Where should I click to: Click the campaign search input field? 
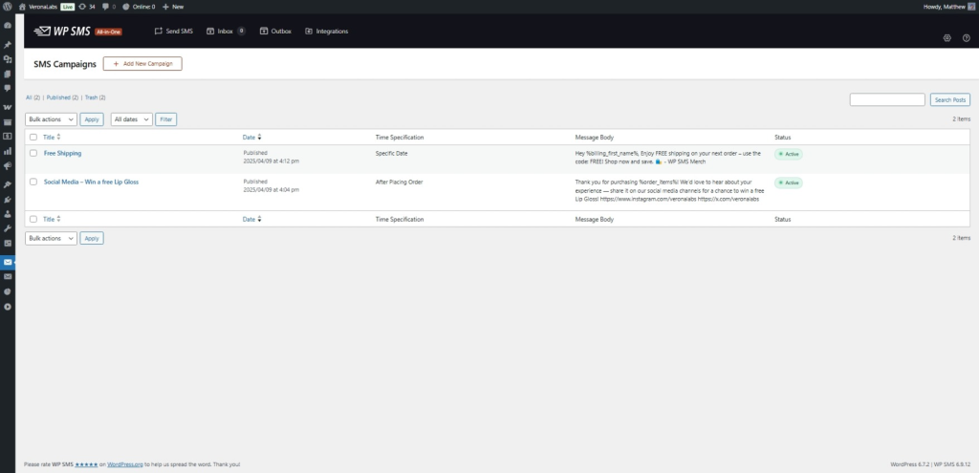click(887, 99)
